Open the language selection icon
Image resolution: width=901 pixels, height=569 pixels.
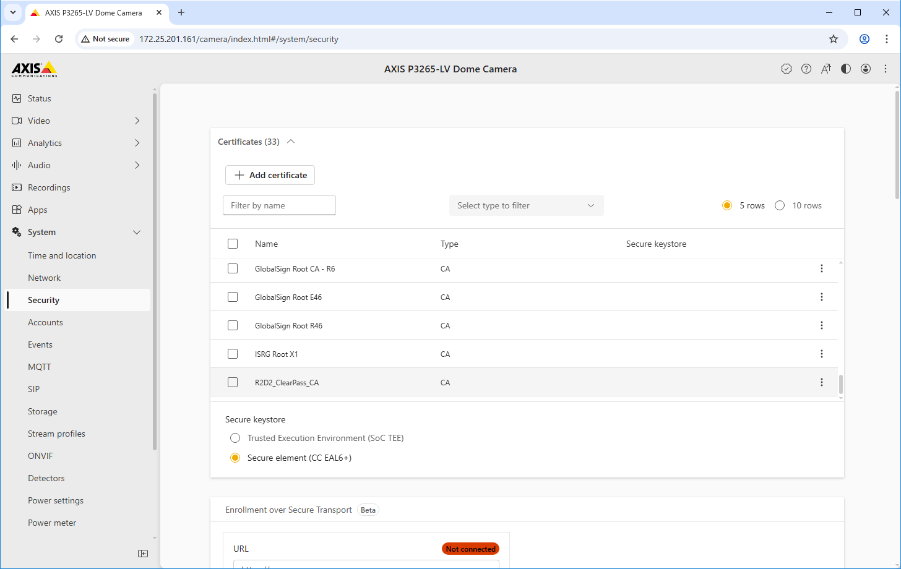click(826, 69)
